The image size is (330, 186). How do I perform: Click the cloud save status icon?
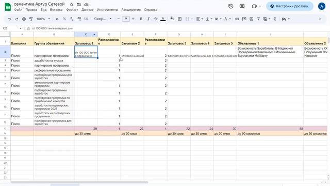click(x=86, y=4)
